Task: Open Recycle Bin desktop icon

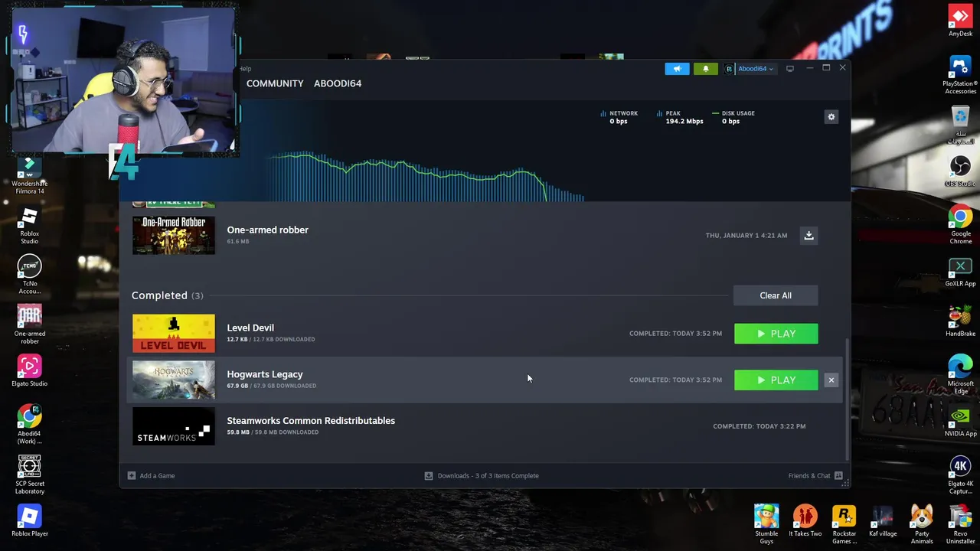Action: point(960,126)
